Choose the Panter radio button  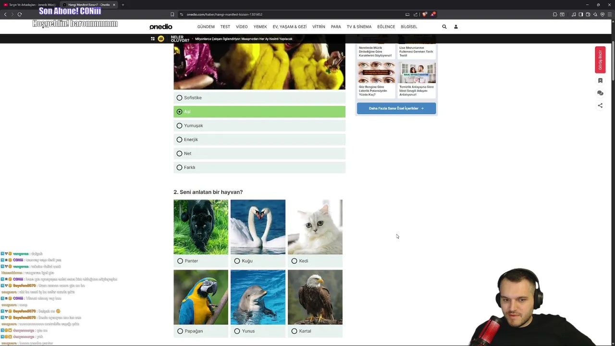click(180, 261)
